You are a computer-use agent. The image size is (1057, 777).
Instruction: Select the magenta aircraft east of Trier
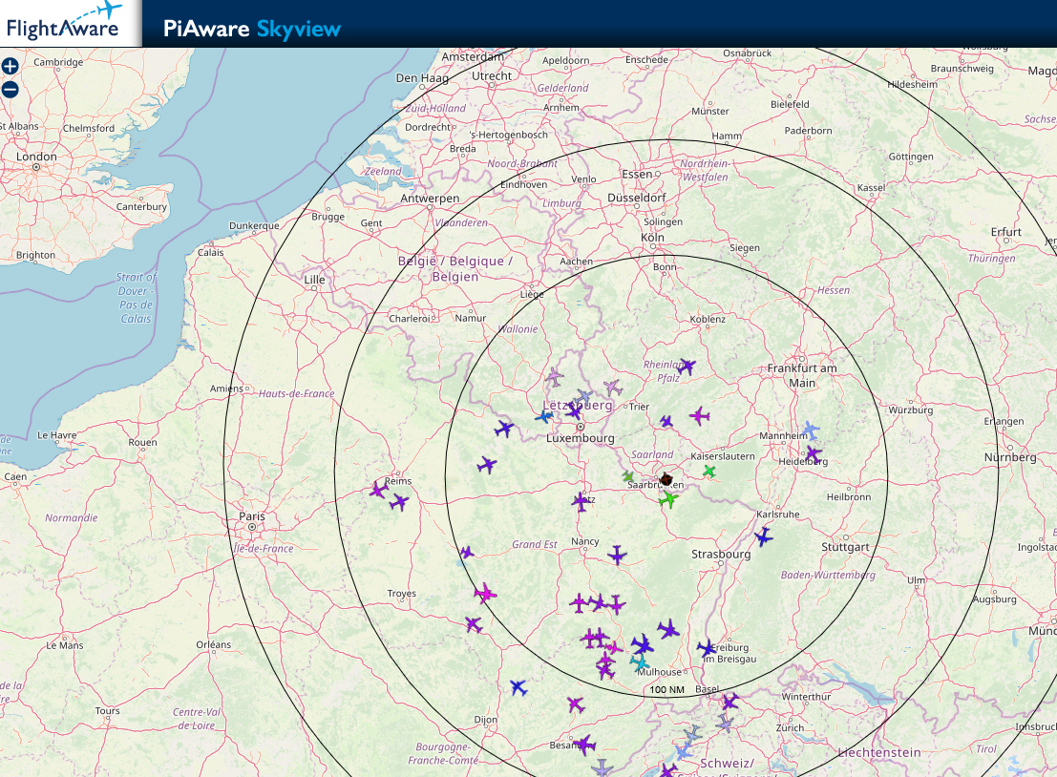point(700,416)
